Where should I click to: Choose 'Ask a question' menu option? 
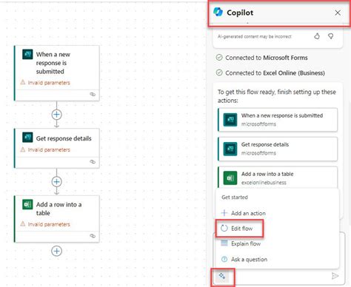tap(244, 260)
